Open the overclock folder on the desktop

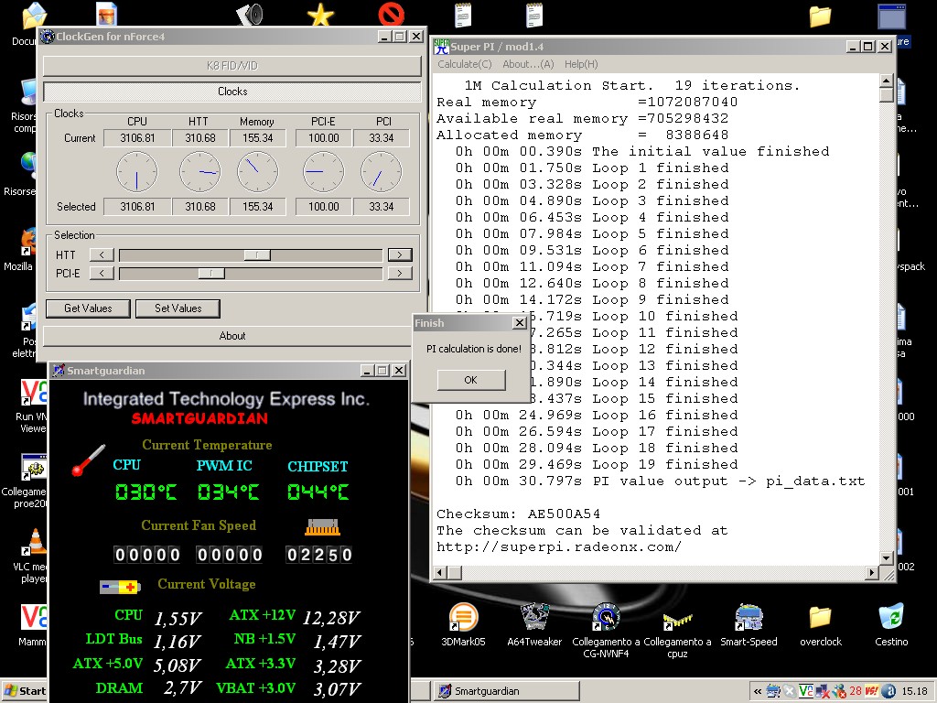(821, 618)
